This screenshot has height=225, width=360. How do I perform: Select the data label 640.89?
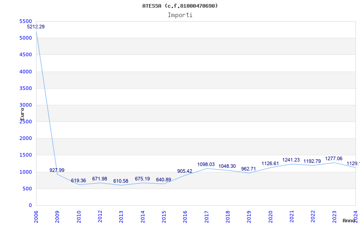163,180
